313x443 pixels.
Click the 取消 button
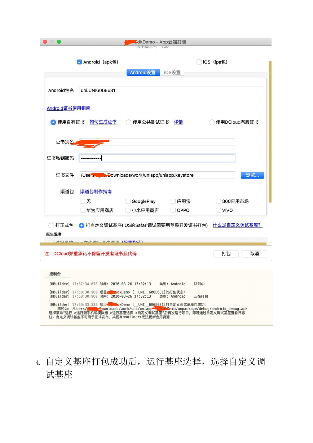(x=255, y=254)
